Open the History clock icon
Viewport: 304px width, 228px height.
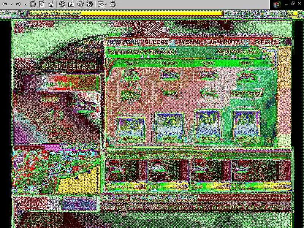click(x=90, y=4)
